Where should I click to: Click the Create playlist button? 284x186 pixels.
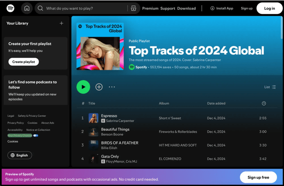pos(24,62)
